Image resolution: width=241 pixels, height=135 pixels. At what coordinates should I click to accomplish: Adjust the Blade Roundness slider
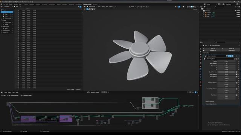click(226, 72)
